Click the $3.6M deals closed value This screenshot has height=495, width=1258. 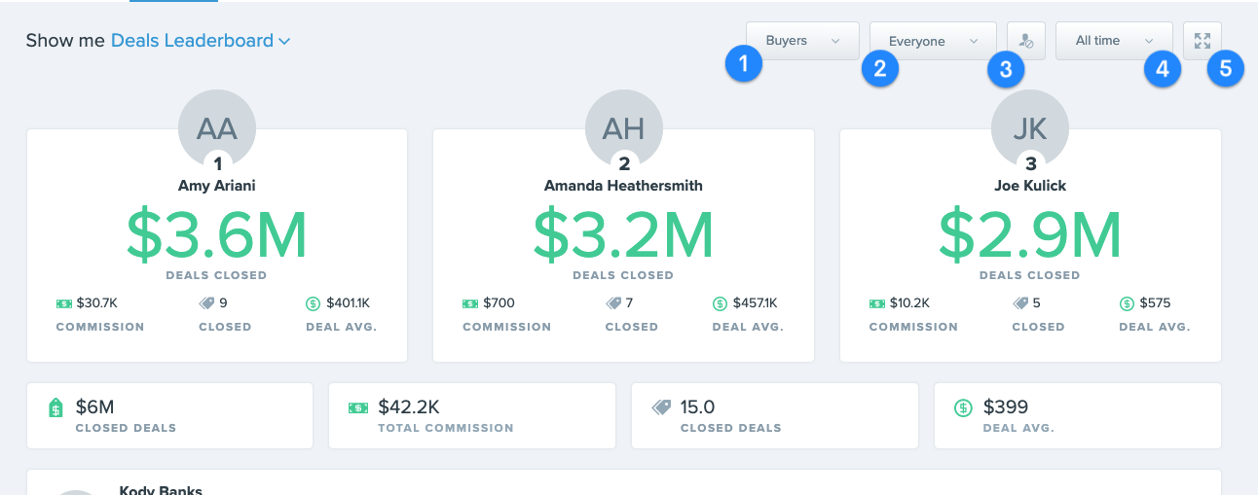[217, 234]
